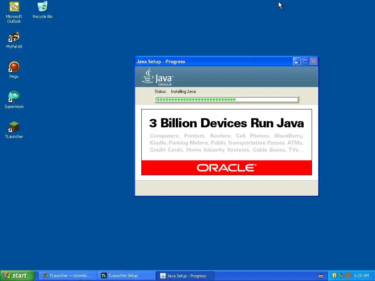Click the Java logo in setup header
The width and height of the screenshot is (375, 281).
click(157, 77)
